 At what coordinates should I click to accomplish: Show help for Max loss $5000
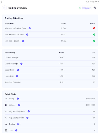point(23,41)
